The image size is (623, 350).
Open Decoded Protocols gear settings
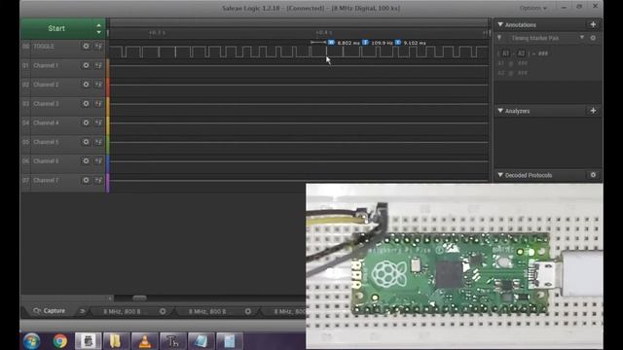pyautogui.click(x=593, y=175)
